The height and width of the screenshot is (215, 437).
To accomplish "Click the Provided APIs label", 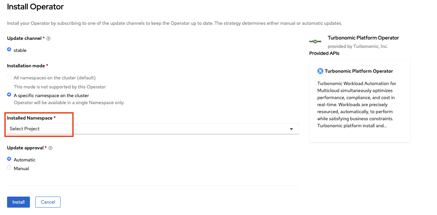I will coord(324,53).
